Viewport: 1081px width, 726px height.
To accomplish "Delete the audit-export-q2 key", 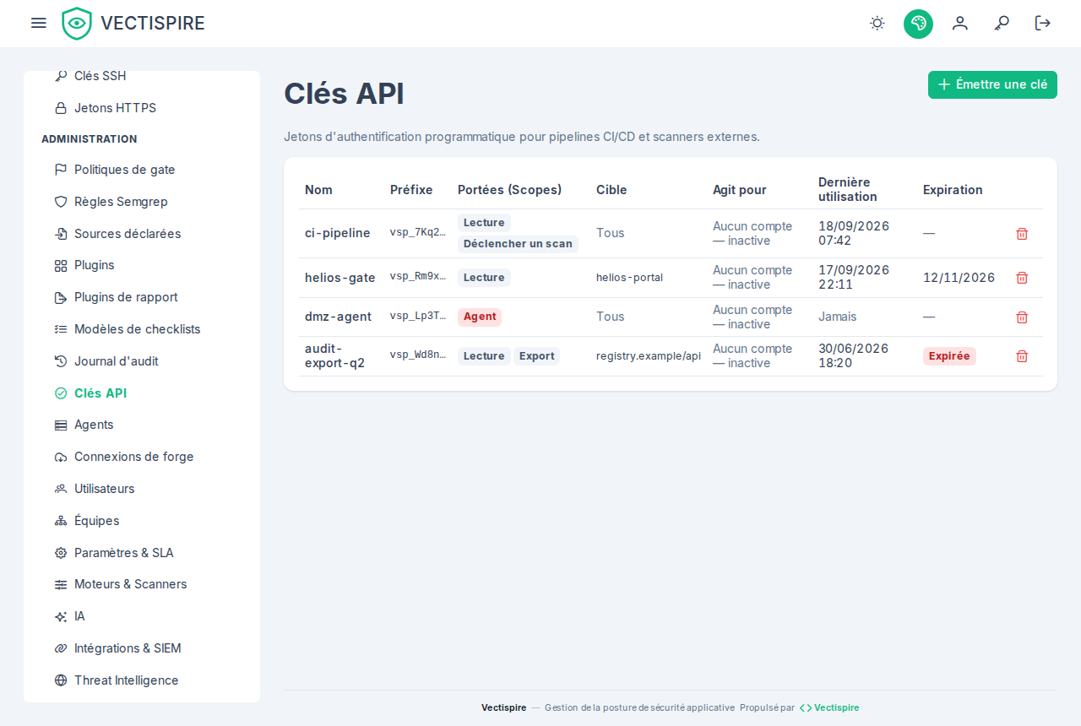I will (x=1022, y=356).
